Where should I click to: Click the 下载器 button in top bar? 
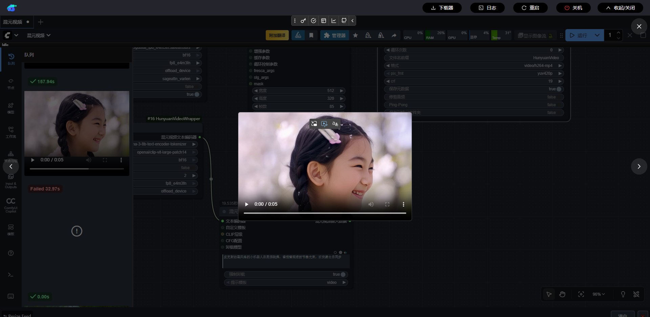coord(442,8)
